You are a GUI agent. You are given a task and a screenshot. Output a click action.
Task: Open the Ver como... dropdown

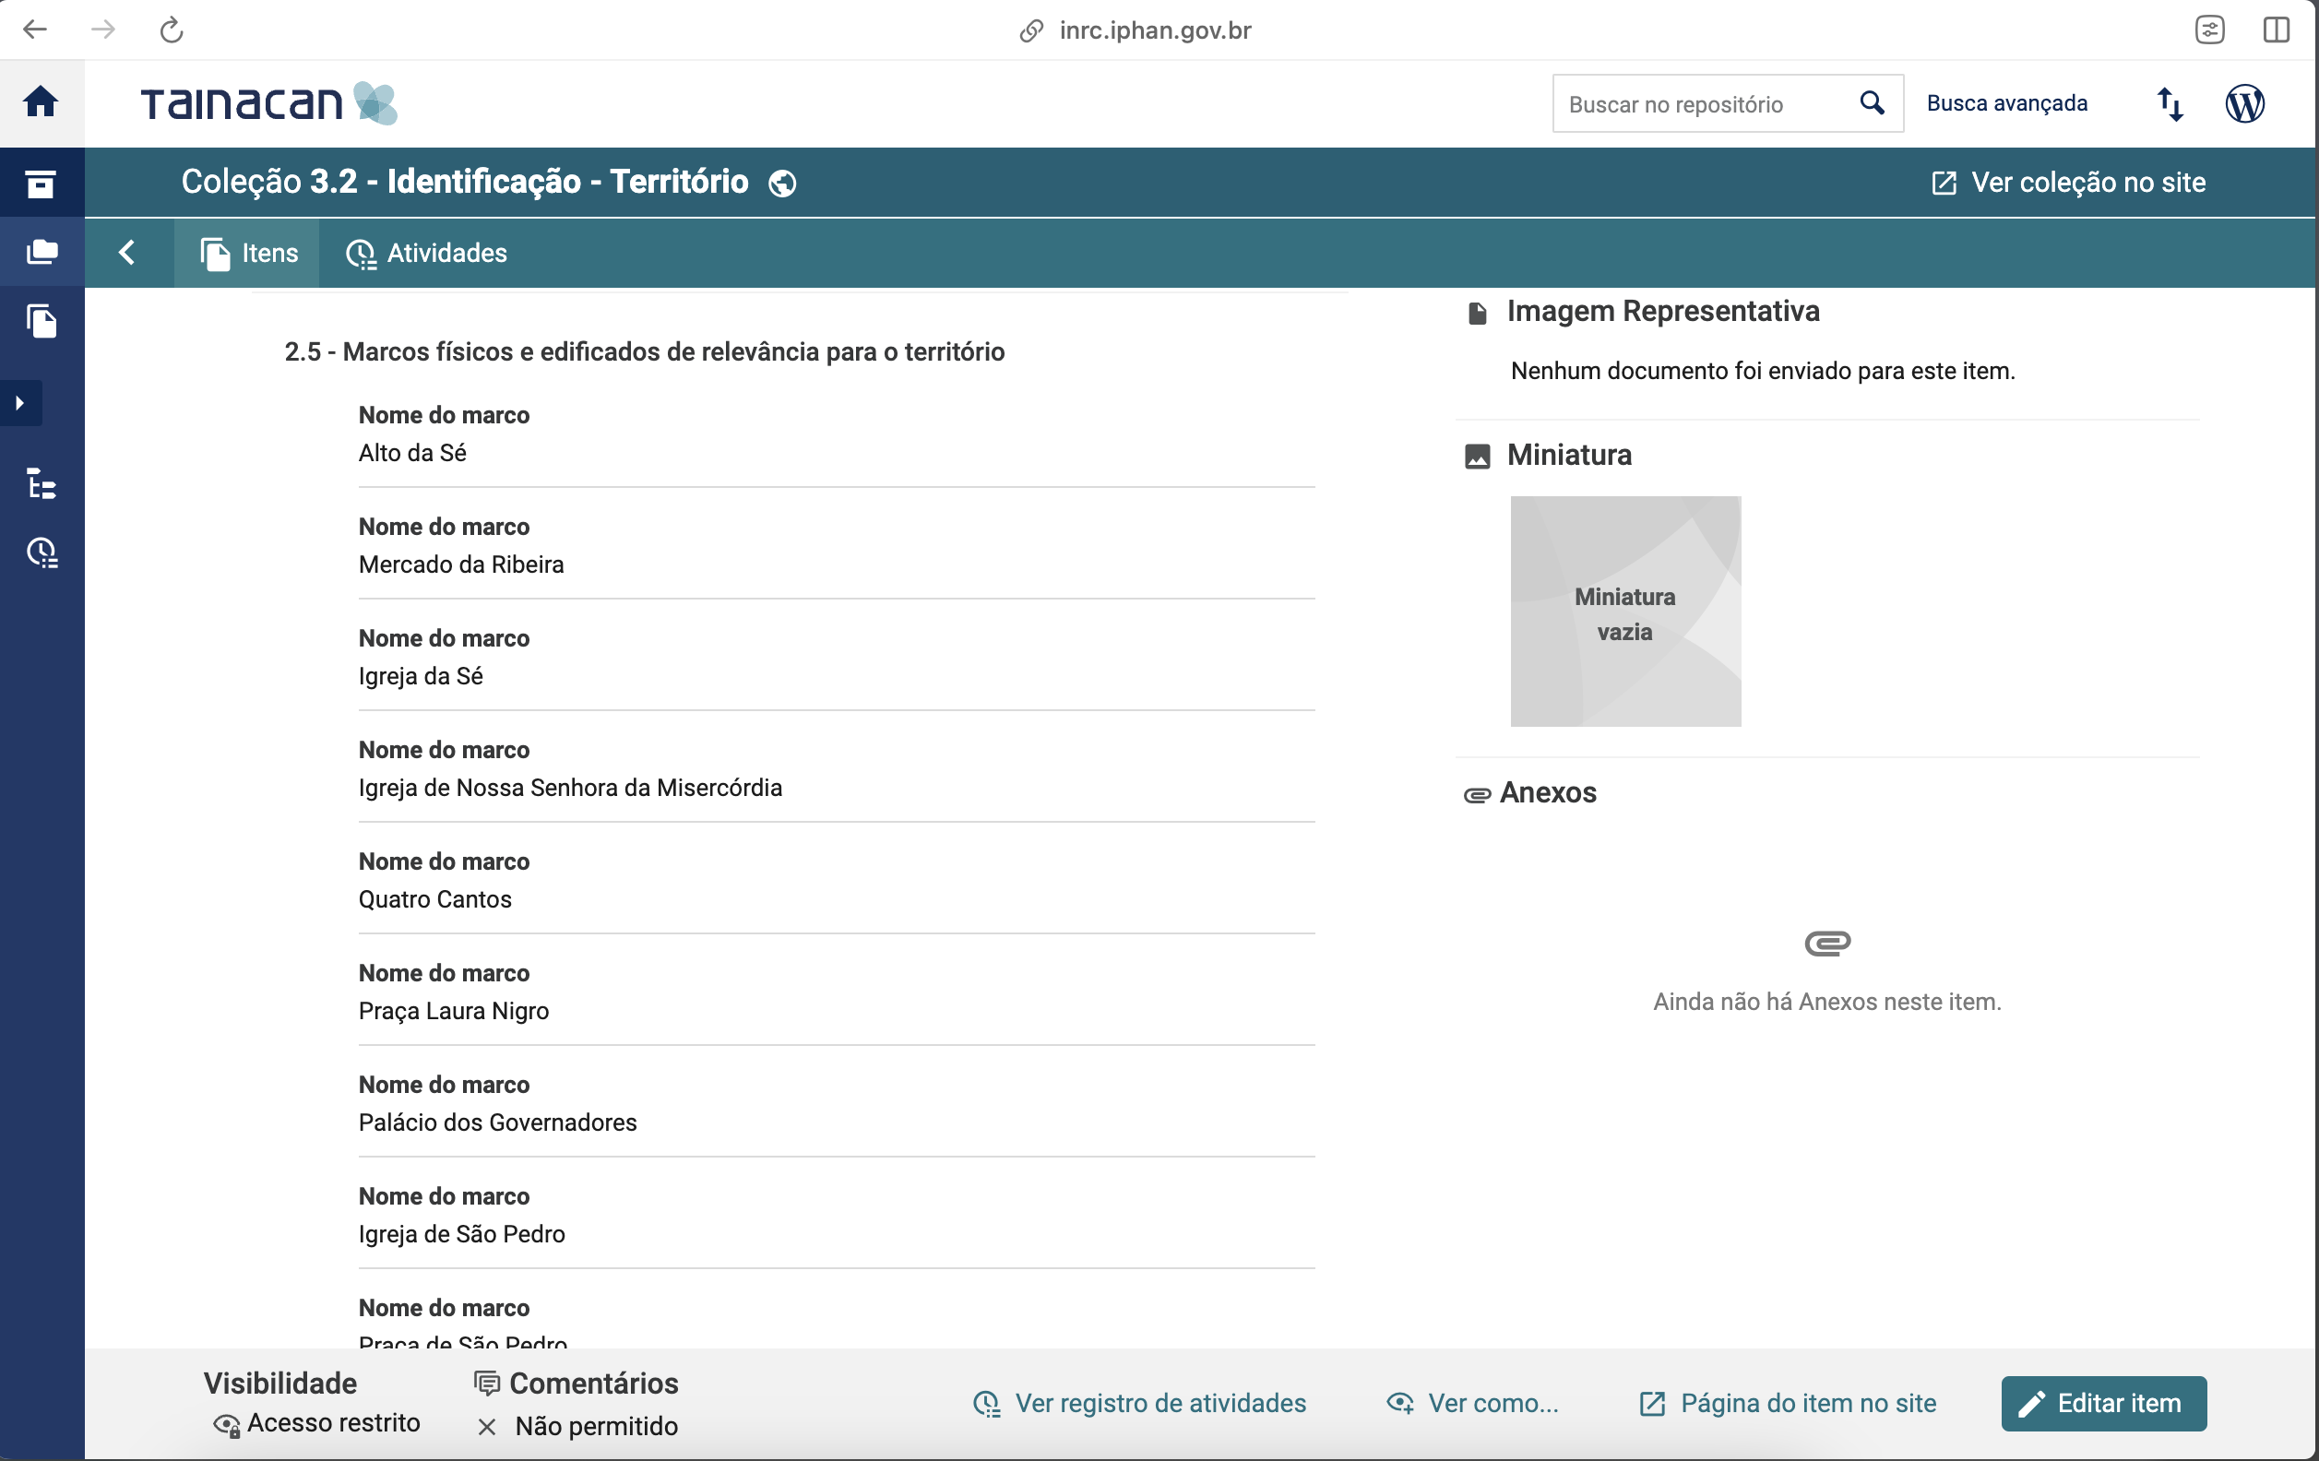pos(1472,1403)
